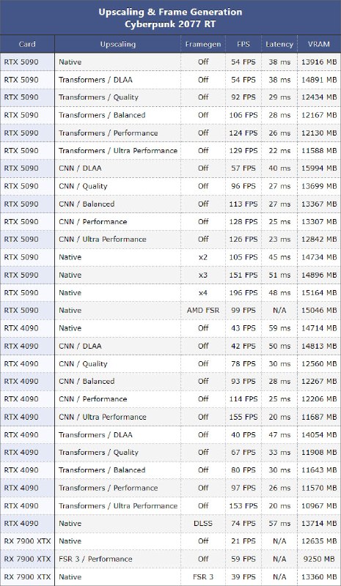The height and width of the screenshot is (586, 341).
Task: Click the AMD FSR framegen cell
Action: click(203, 310)
